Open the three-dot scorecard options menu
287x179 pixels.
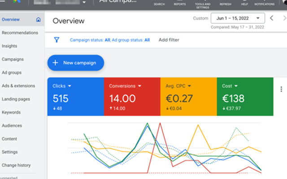pos(281,89)
